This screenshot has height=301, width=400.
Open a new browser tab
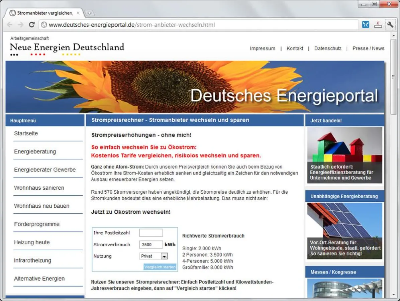[90, 13]
